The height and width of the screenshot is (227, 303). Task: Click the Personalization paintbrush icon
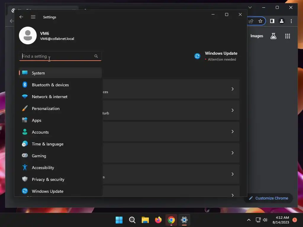(25, 108)
